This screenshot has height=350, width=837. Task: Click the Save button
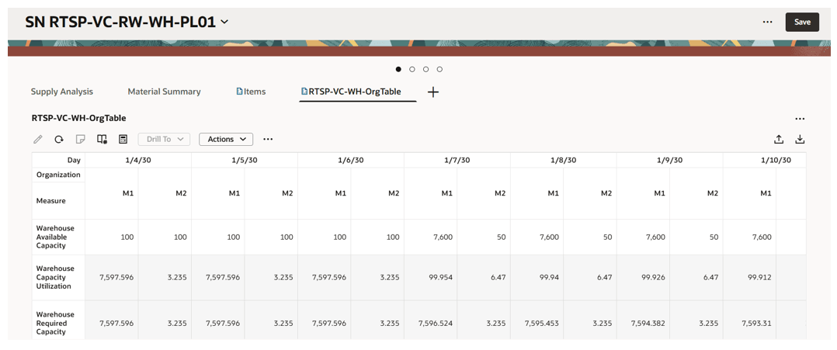pos(802,22)
